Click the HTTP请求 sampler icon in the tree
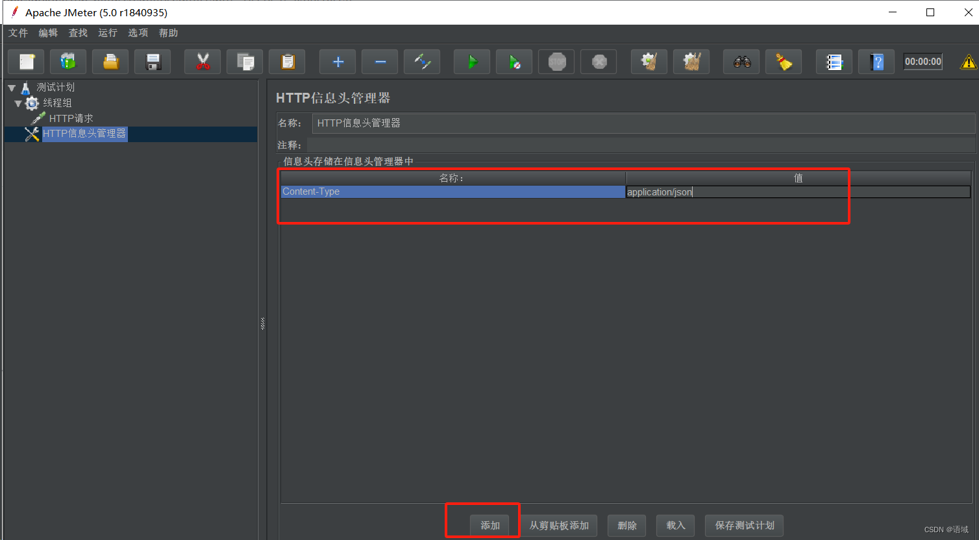979x540 pixels. (x=38, y=118)
